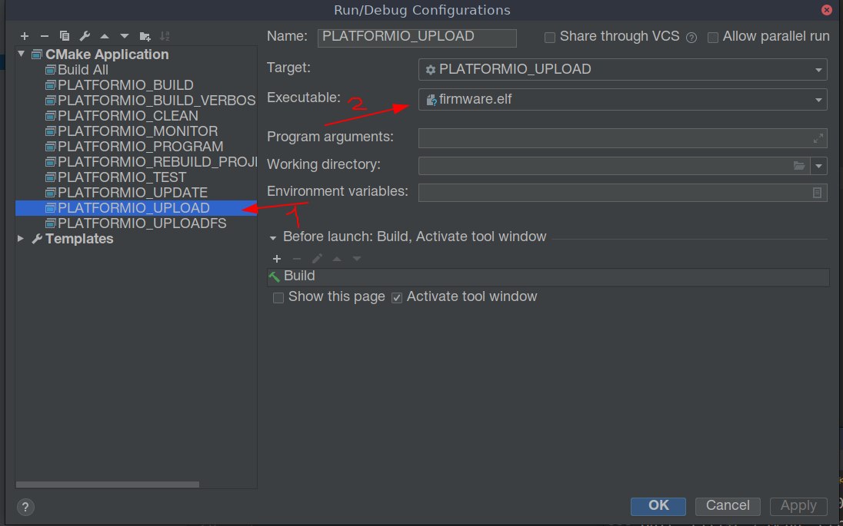Open Working directory macros dropdown arrow
843x526 pixels.
click(x=818, y=166)
